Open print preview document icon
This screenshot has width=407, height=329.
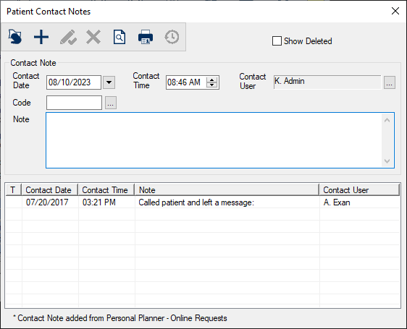click(x=119, y=37)
